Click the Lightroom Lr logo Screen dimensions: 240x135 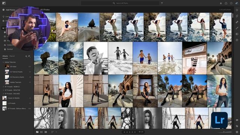pos(219,120)
